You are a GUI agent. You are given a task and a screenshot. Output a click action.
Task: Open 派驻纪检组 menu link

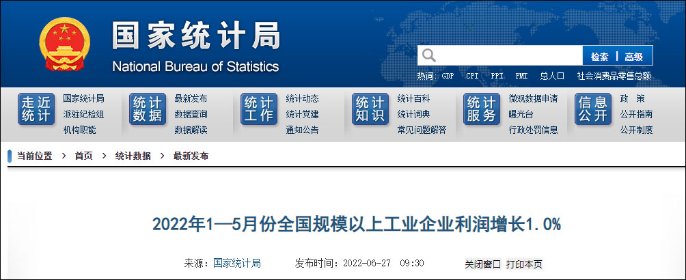point(83,115)
